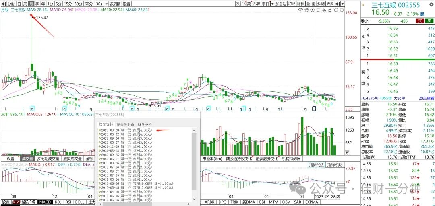Screen dimensions: 435x206
Task: Click the undo arrow icon above chart
Action: pyautogui.click(x=318, y=10)
